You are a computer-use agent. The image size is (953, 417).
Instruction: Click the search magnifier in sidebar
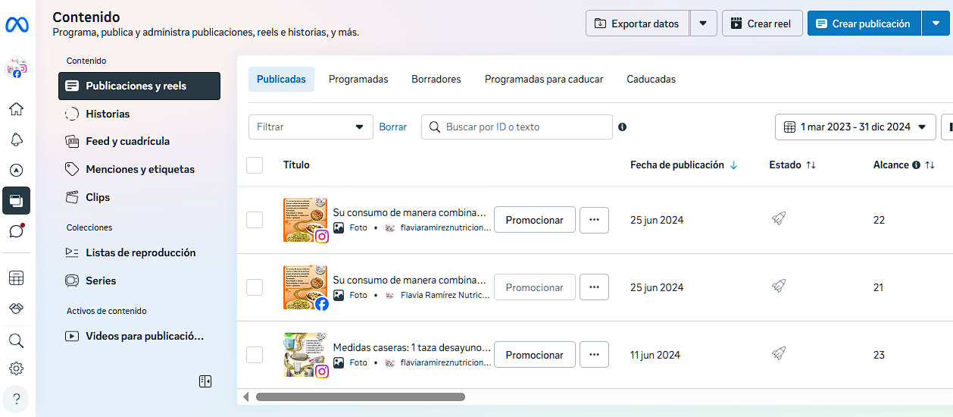[x=16, y=340]
